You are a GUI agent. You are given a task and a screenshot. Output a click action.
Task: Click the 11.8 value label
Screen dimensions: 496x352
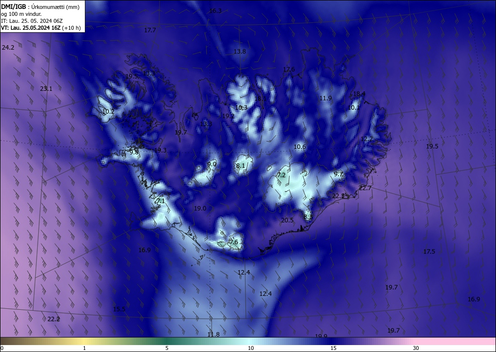(x=213, y=334)
